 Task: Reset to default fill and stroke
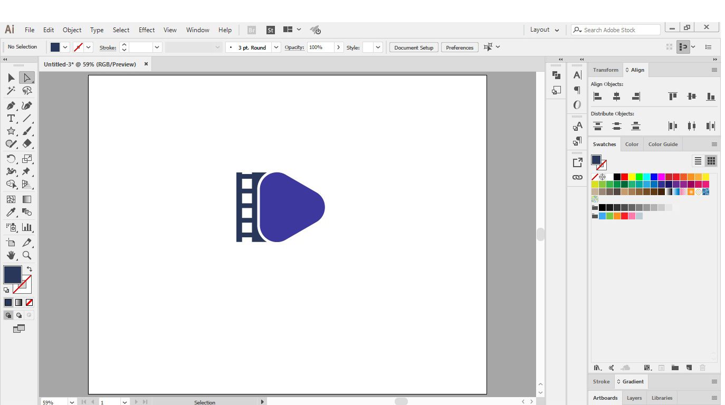coord(6,290)
